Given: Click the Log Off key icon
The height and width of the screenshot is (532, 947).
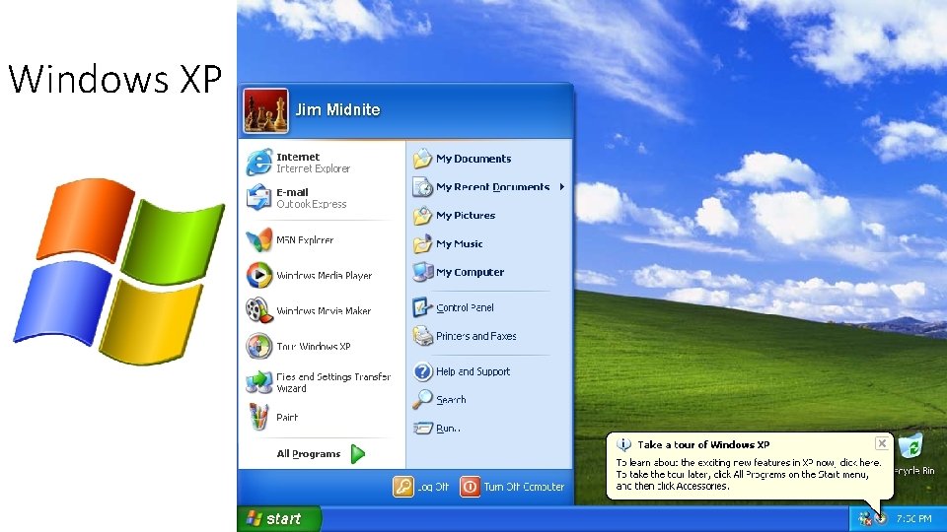Looking at the screenshot, I should tap(402, 486).
